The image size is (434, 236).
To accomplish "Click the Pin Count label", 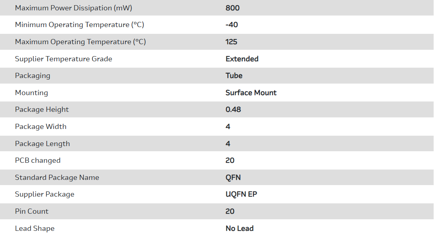I will click(x=31, y=211).
